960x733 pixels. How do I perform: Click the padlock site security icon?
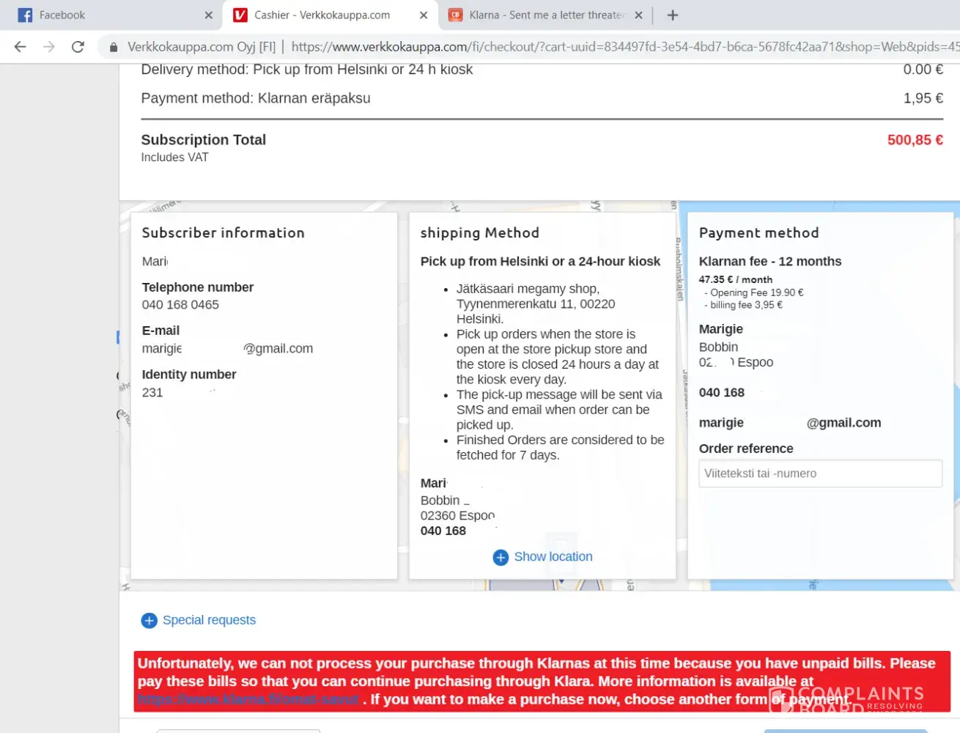(x=114, y=47)
